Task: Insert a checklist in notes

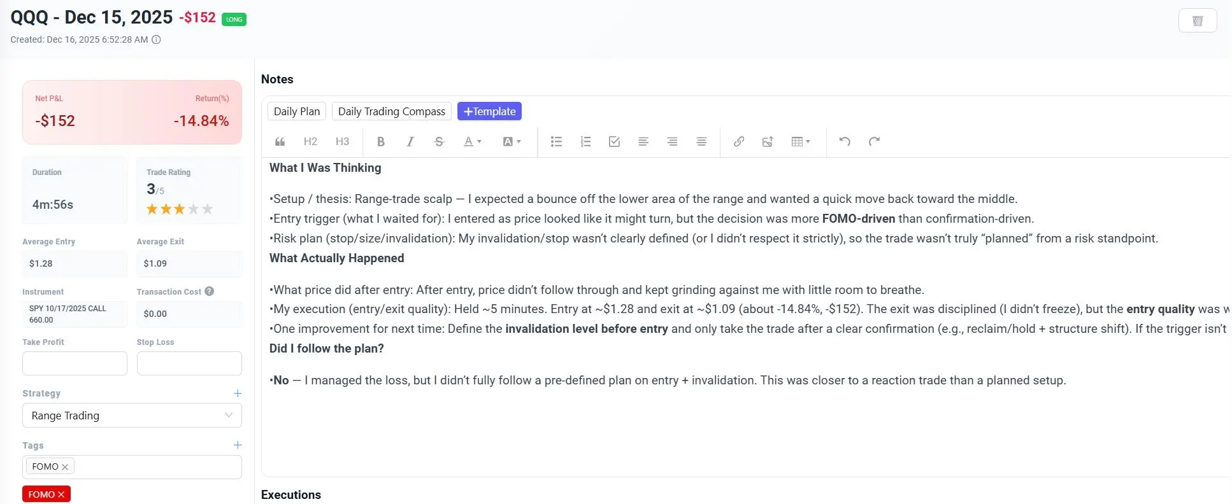Action: [x=614, y=142]
